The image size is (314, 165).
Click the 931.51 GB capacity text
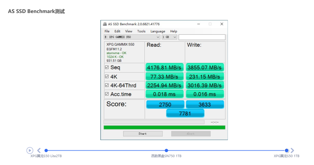114,61
